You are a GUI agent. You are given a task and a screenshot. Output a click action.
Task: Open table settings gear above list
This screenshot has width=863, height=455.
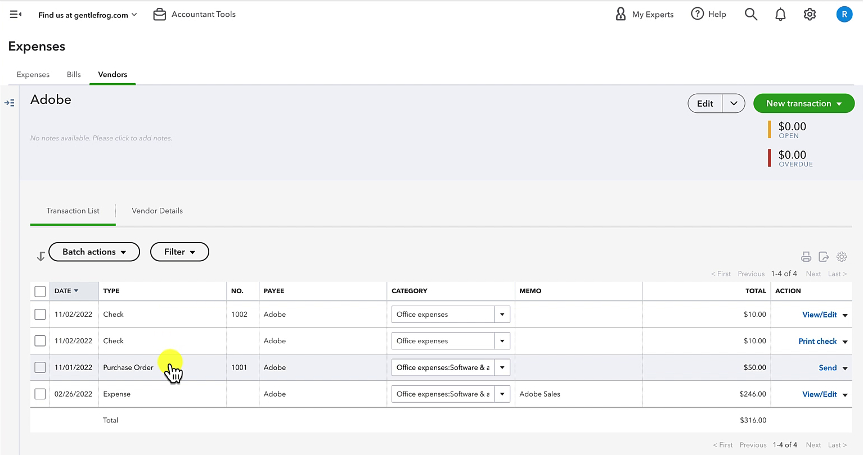pos(842,257)
